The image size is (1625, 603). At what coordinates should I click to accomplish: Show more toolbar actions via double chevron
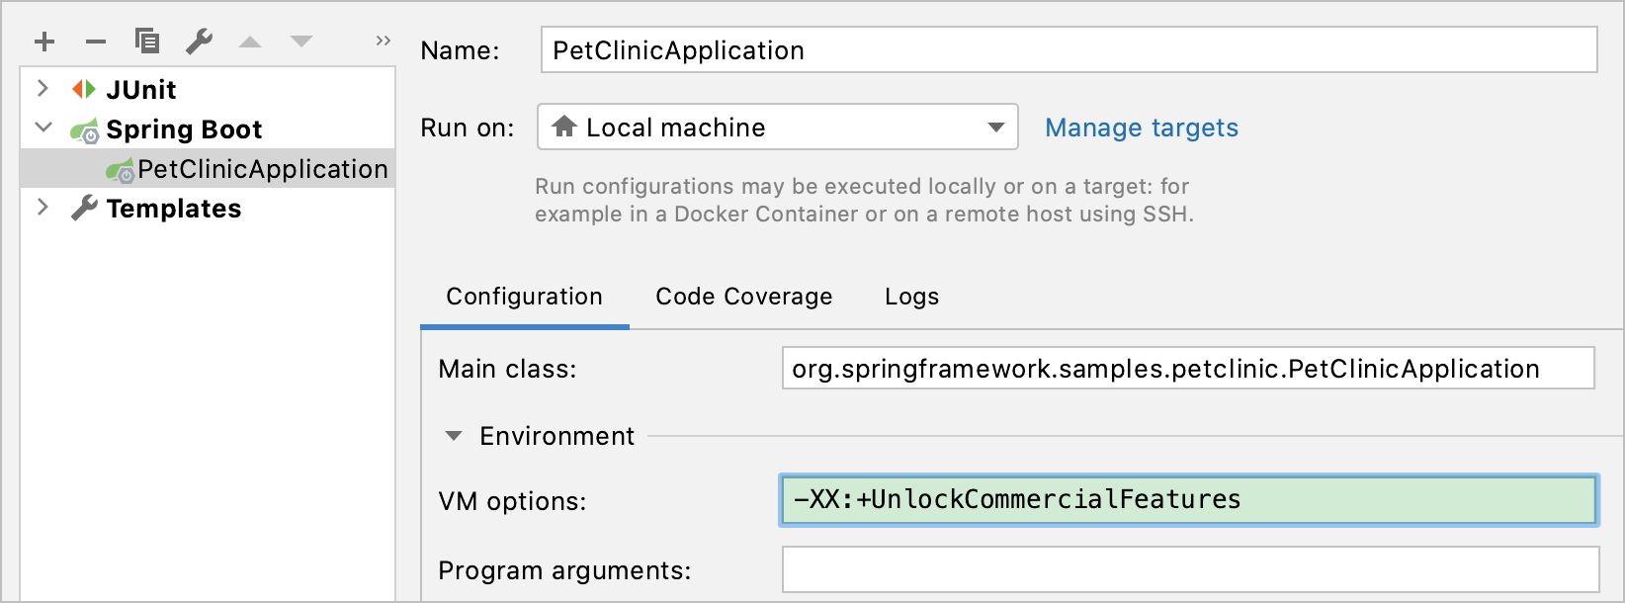[x=384, y=41]
